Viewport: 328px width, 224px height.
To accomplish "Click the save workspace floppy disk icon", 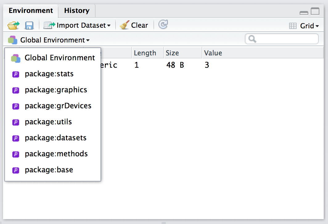I will pos(29,25).
